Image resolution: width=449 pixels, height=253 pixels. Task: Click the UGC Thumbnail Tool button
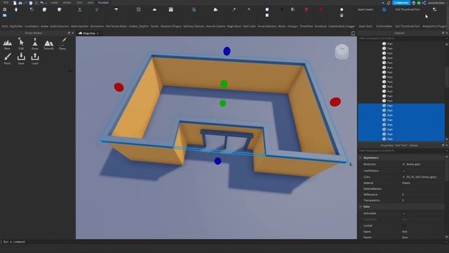pyautogui.click(x=408, y=9)
